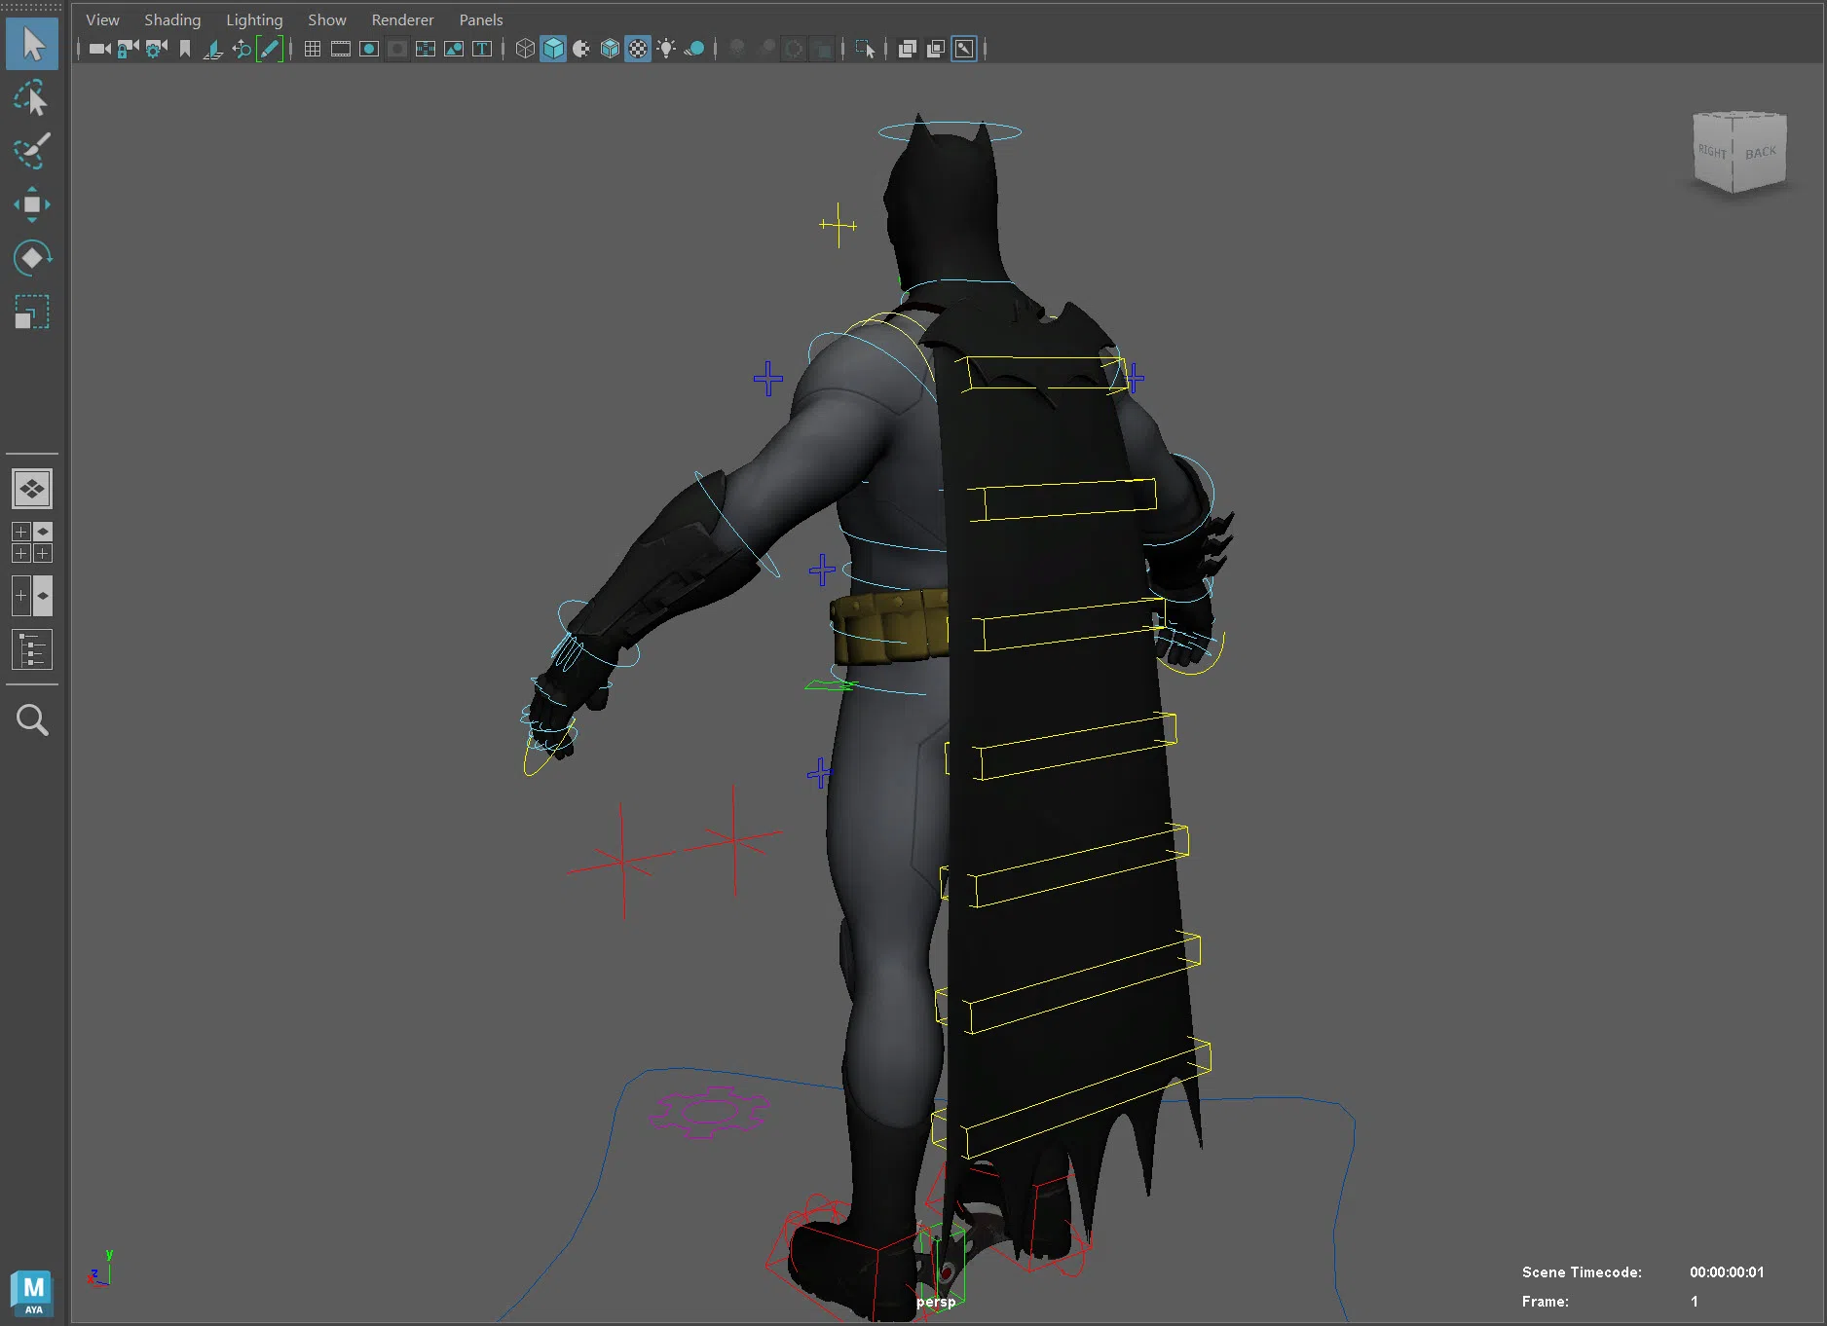Image resolution: width=1827 pixels, height=1326 pixels.
Task: Select the Lasso selection tool
Action: (31, 98)
